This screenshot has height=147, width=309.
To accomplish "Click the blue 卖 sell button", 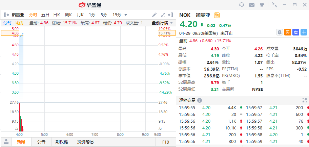I will [296, 32].
